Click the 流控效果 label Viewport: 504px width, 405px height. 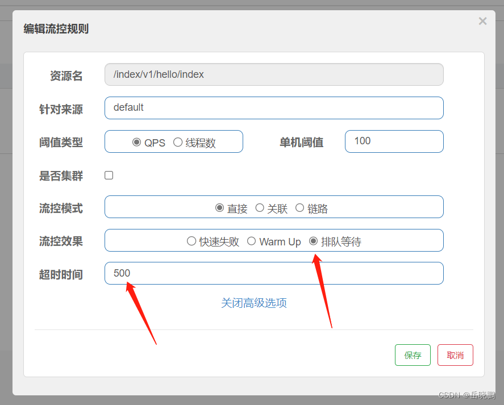(x=61, y=241)
